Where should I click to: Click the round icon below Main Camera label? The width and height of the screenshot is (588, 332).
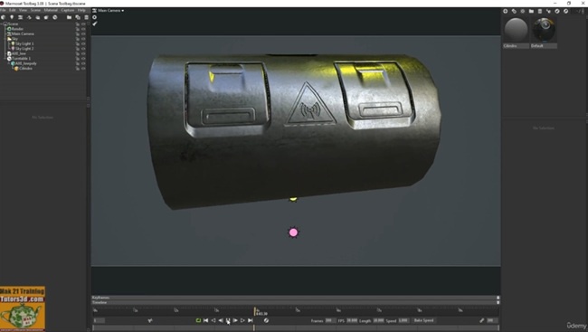click(x=94, y=17)
